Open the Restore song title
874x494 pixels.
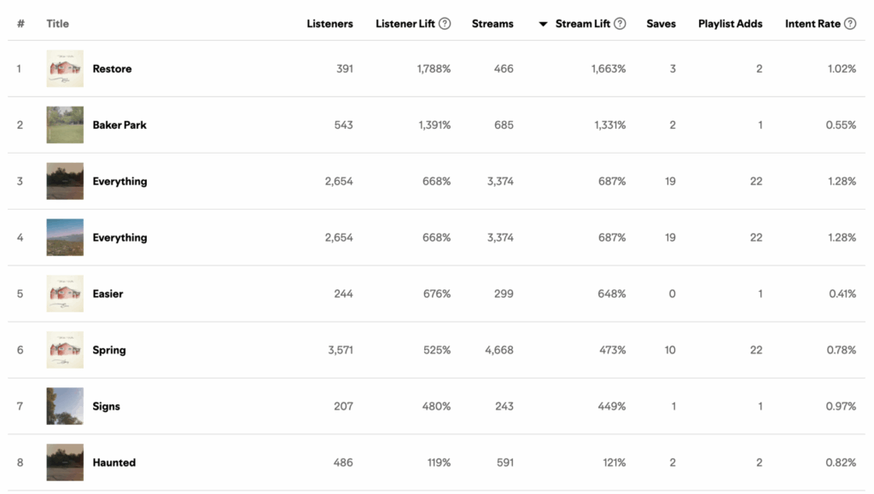[x=112, y=68]
